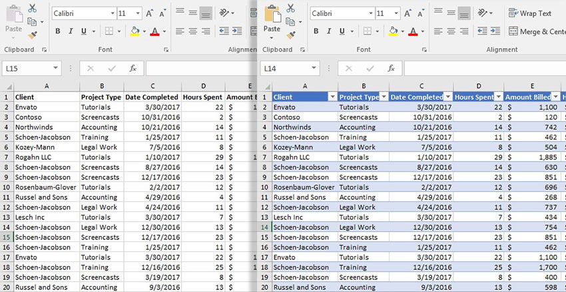
Task: Toggle Underline in left window
Action: (84, 31)
